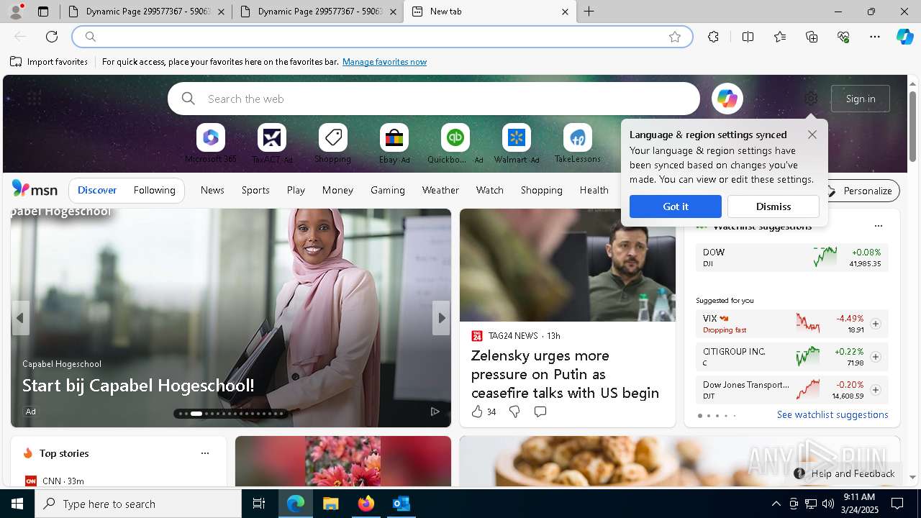Open the Sports menu item
This screenshot has width=921, height=518.
point(255,191)
